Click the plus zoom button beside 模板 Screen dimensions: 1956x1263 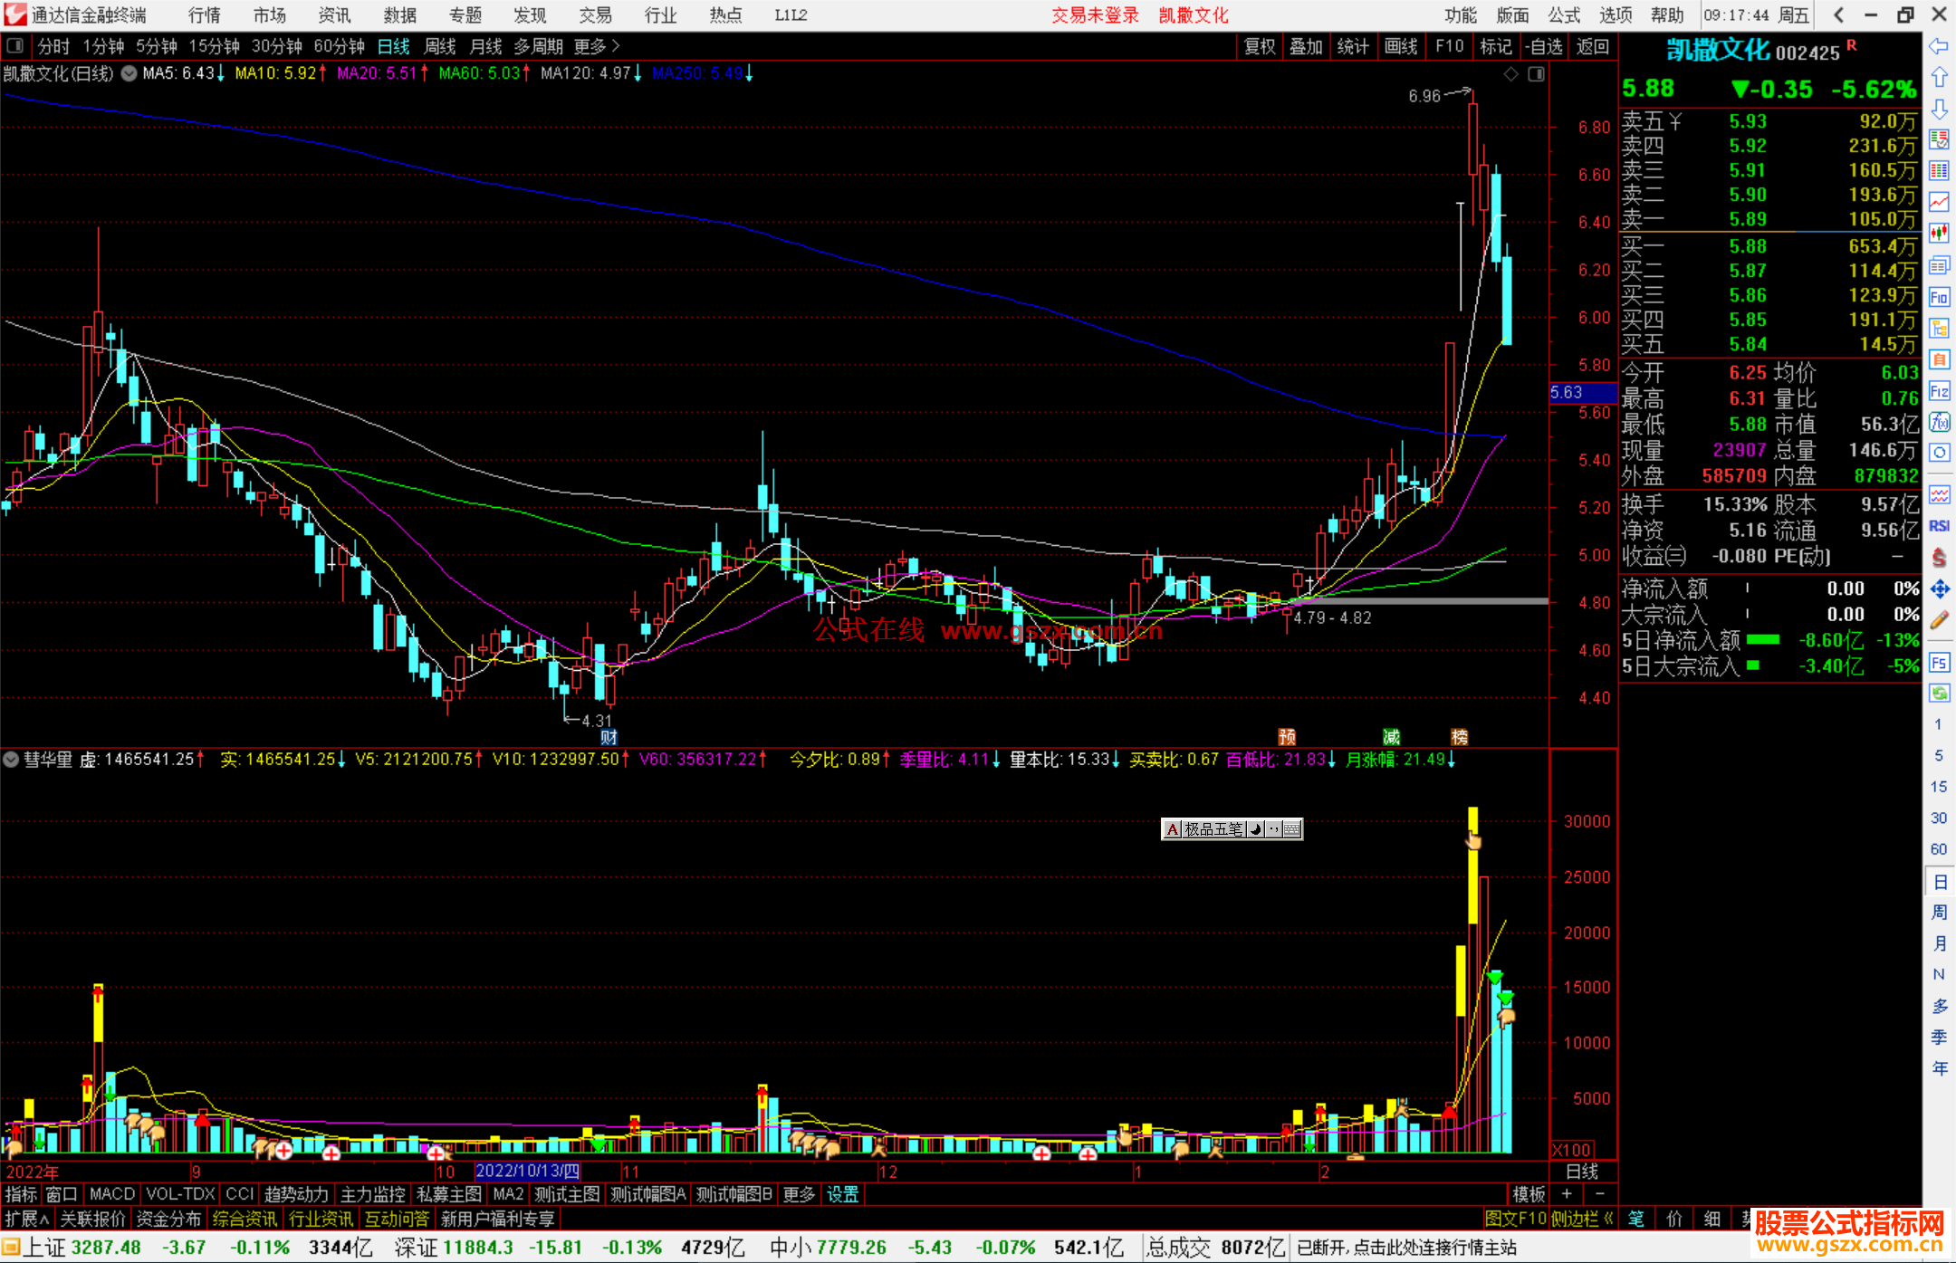(x=1567, y=1194)
